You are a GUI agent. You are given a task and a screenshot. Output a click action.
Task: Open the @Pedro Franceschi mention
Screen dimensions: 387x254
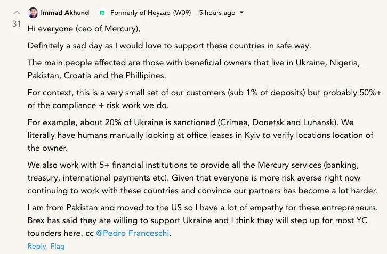pyautogui.click(x=133, y=233)
